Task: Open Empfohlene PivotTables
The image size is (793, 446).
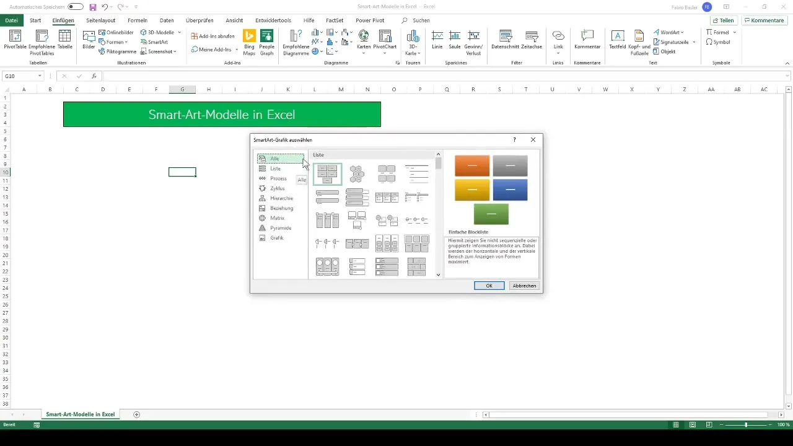Action: tap(42, 43)
